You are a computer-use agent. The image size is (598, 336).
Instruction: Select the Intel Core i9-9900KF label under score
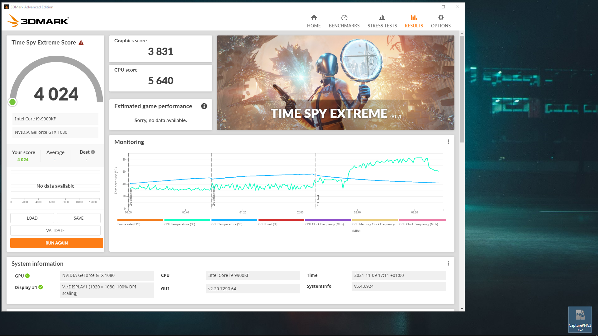(55, 119)
